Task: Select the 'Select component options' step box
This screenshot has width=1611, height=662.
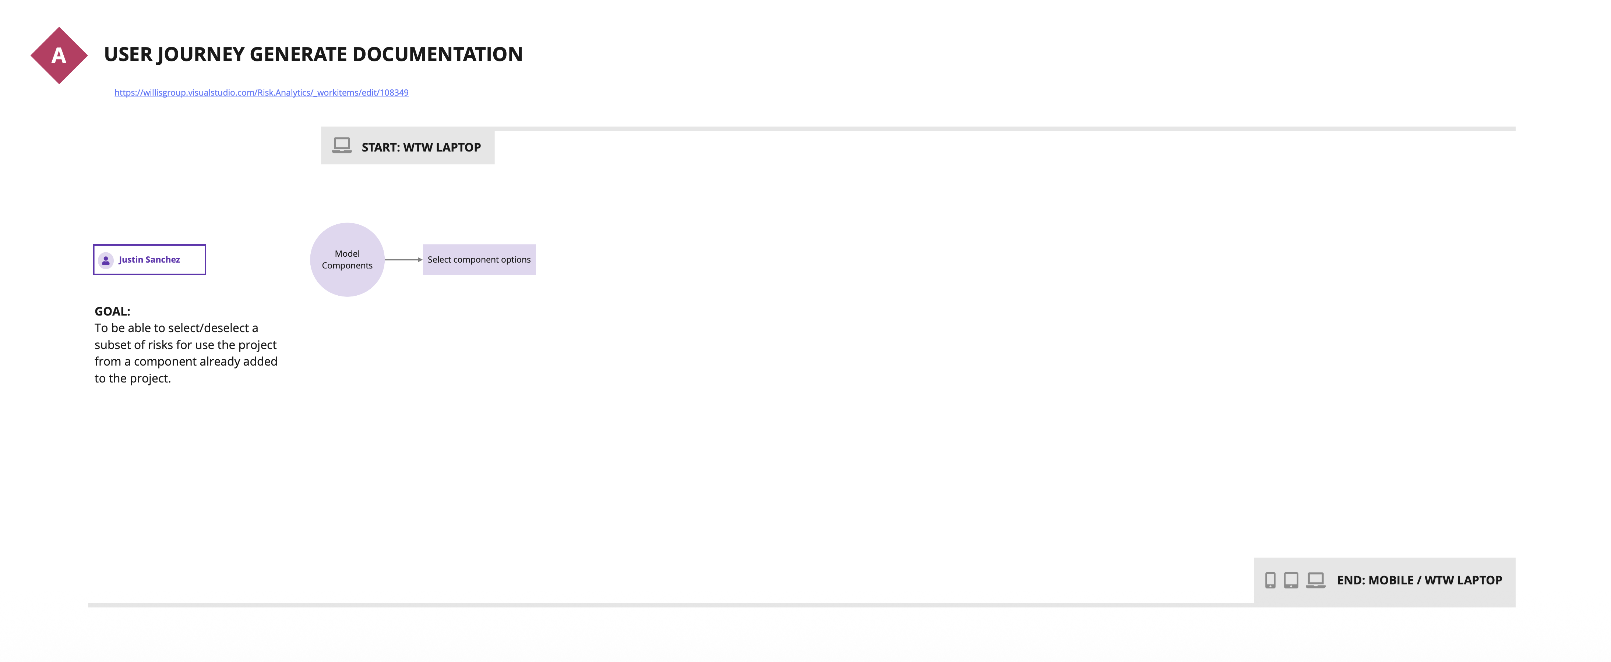Action: (479, 260)
